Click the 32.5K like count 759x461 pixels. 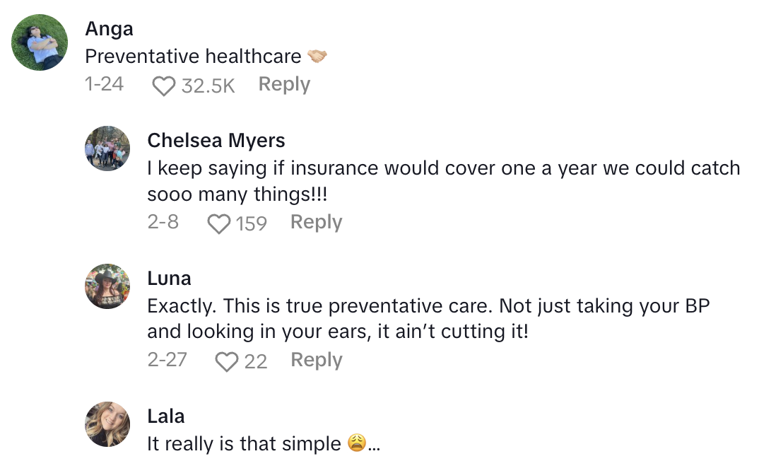(208, 86)
